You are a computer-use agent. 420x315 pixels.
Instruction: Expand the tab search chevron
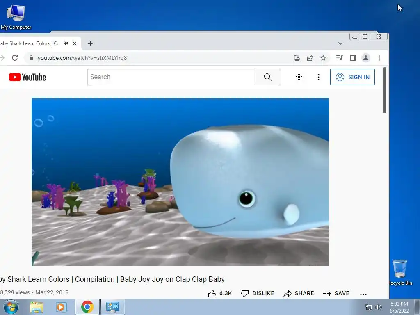click(x=340, y=43)
